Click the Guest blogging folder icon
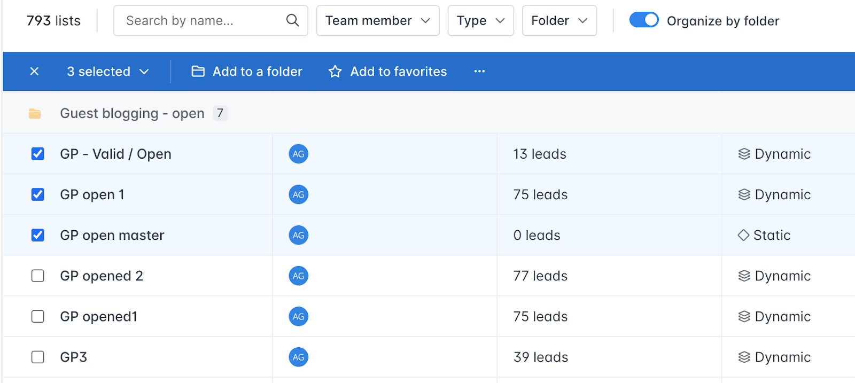 pyautogui.click(x=35, y=113)
